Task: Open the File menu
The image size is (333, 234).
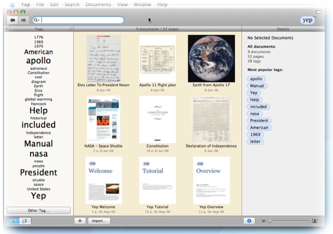Action: [x=40, y=4]
